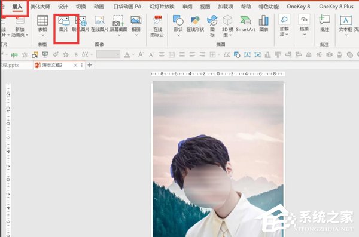The width and height of the screenshot is (359, 237).
Task: Expand the 形状 dropdown arrow
Action: pyautogui.click(x=178, y=35)
